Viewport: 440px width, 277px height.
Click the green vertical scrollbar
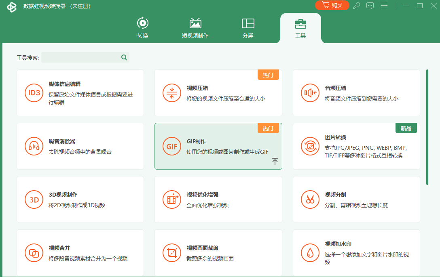[x=427, y=127]
